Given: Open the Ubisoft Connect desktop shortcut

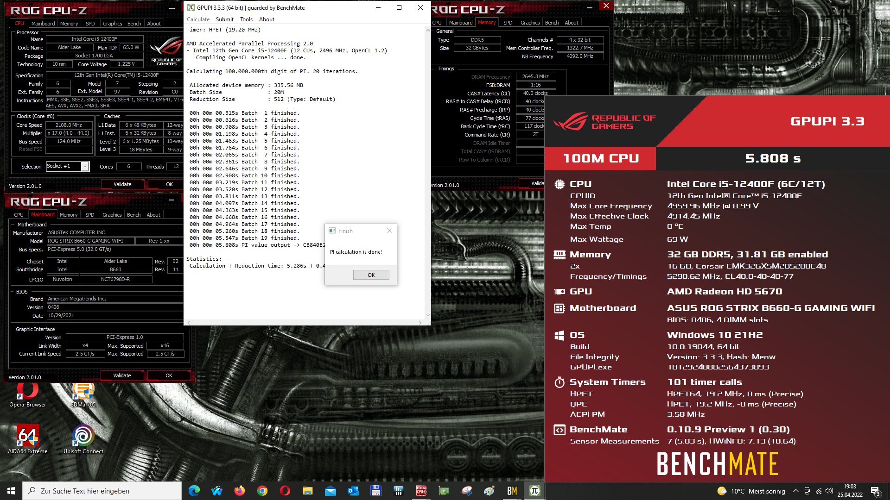Looking at the screenshot, I should point(83,439).
